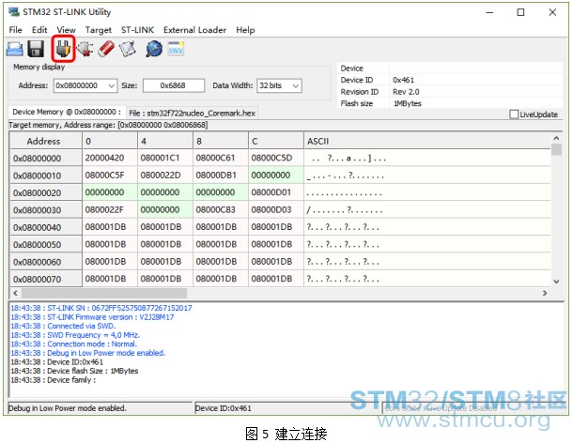Click the ST-LINK Firmware version log line
Viewport: 573px width, 443px height.
(x=92, y=317)
